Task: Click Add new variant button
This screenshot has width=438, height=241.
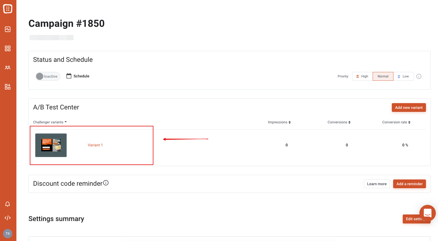Action: click(x=409, y=108)
